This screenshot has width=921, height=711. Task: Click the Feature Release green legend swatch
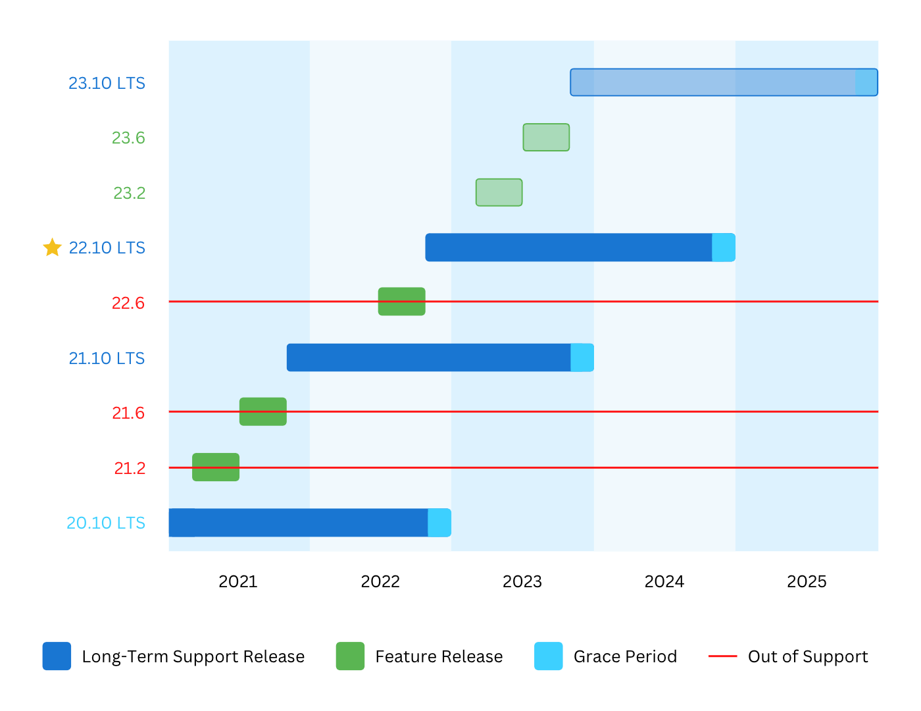(x=350, y=656)
